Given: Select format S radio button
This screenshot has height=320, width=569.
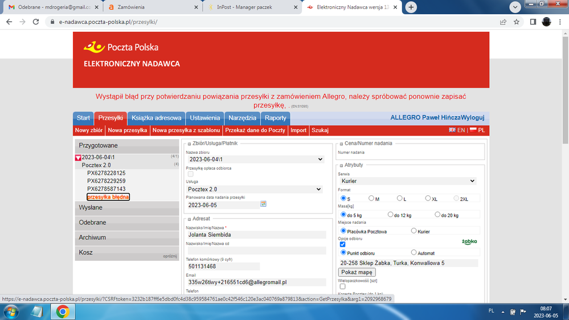Looking at the screenshot, I should coord(343,198).
